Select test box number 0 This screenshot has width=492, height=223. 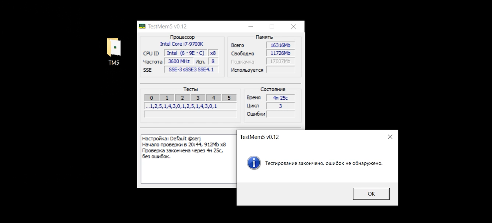pos(151,98)
